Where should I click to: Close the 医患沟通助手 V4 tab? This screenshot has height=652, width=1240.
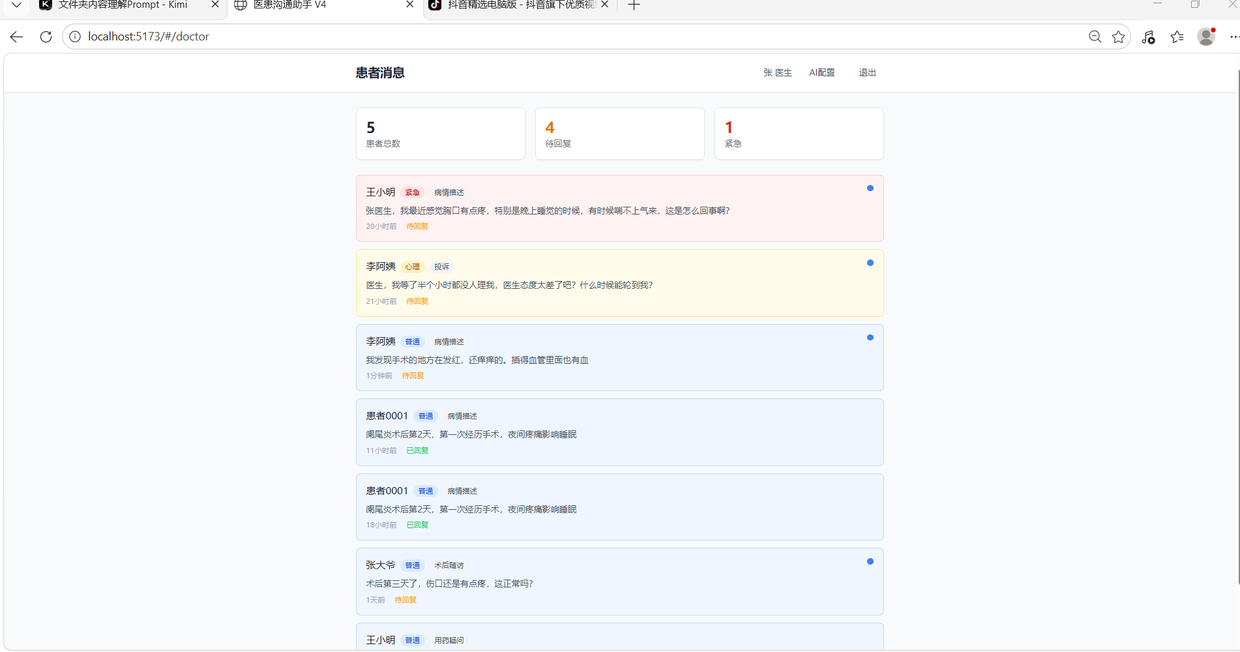pos(409,5)
